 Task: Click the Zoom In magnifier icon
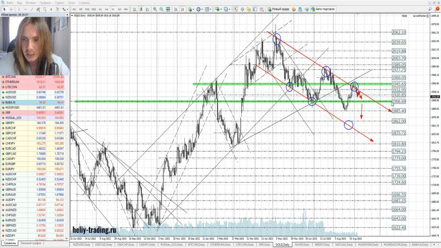coord(155,9)
